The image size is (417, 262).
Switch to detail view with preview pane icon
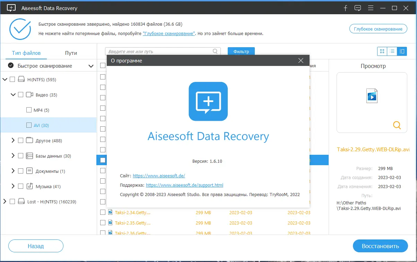click(402, 51)
